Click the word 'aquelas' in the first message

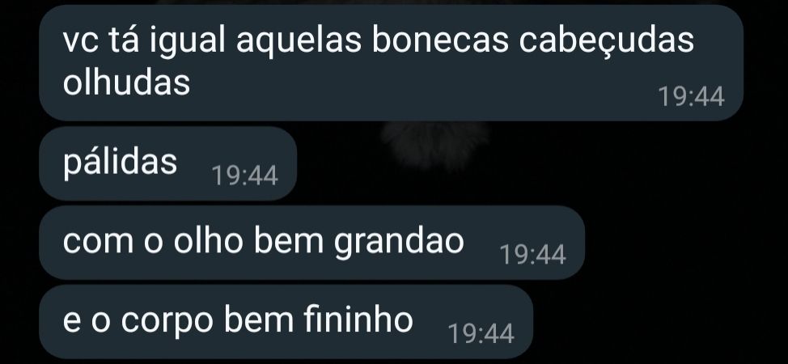coord(299,42)
